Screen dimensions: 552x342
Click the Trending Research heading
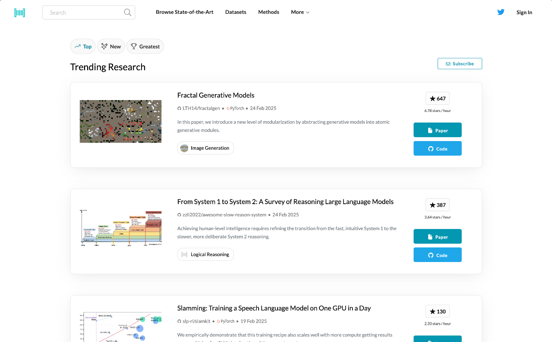(108, 67)
